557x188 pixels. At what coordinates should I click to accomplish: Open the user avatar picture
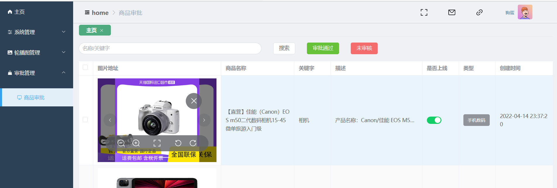click(525, 12)
